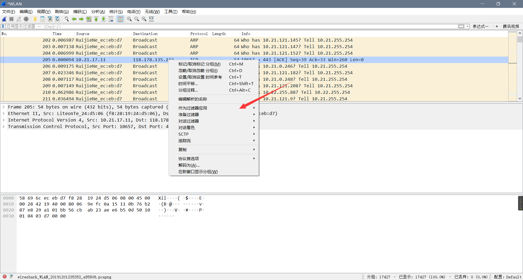This screenshot has height=280, width=523.
Task: Jump to first packet up-arrow icon
Action: [96, 19]
